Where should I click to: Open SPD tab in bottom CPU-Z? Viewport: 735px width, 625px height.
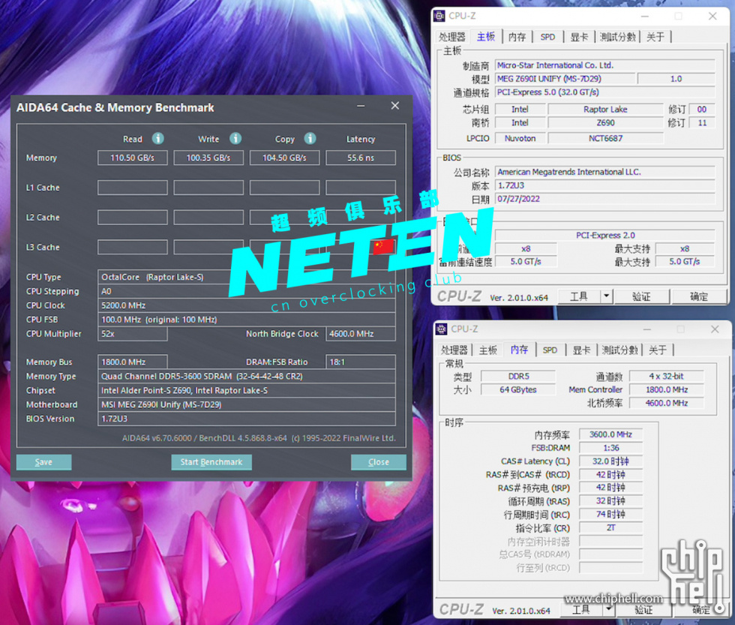click(550, 350)
